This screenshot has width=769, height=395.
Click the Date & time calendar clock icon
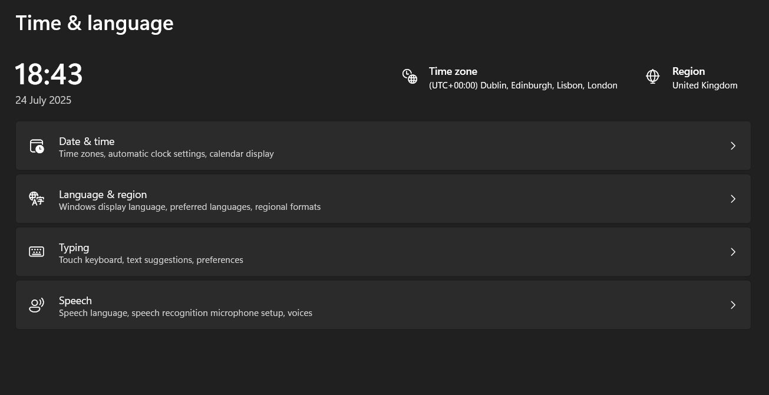[37, 146]
